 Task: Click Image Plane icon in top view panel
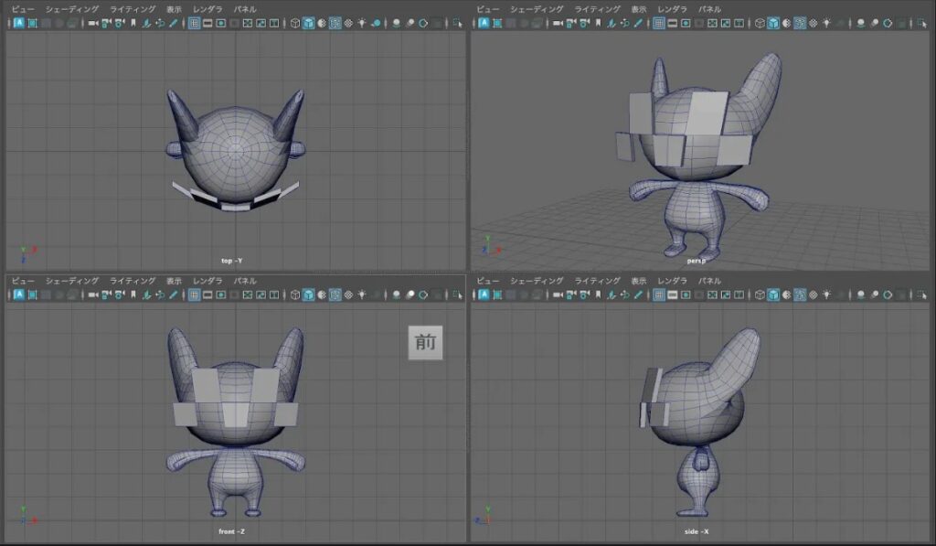pos(147,23)
